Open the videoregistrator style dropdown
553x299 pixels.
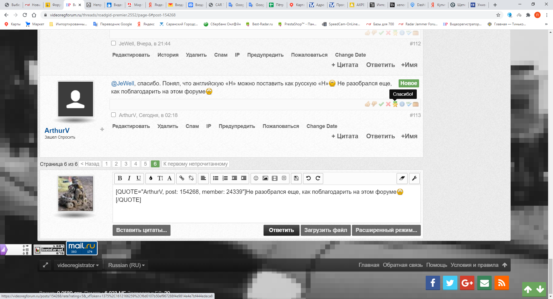[78, 265]
